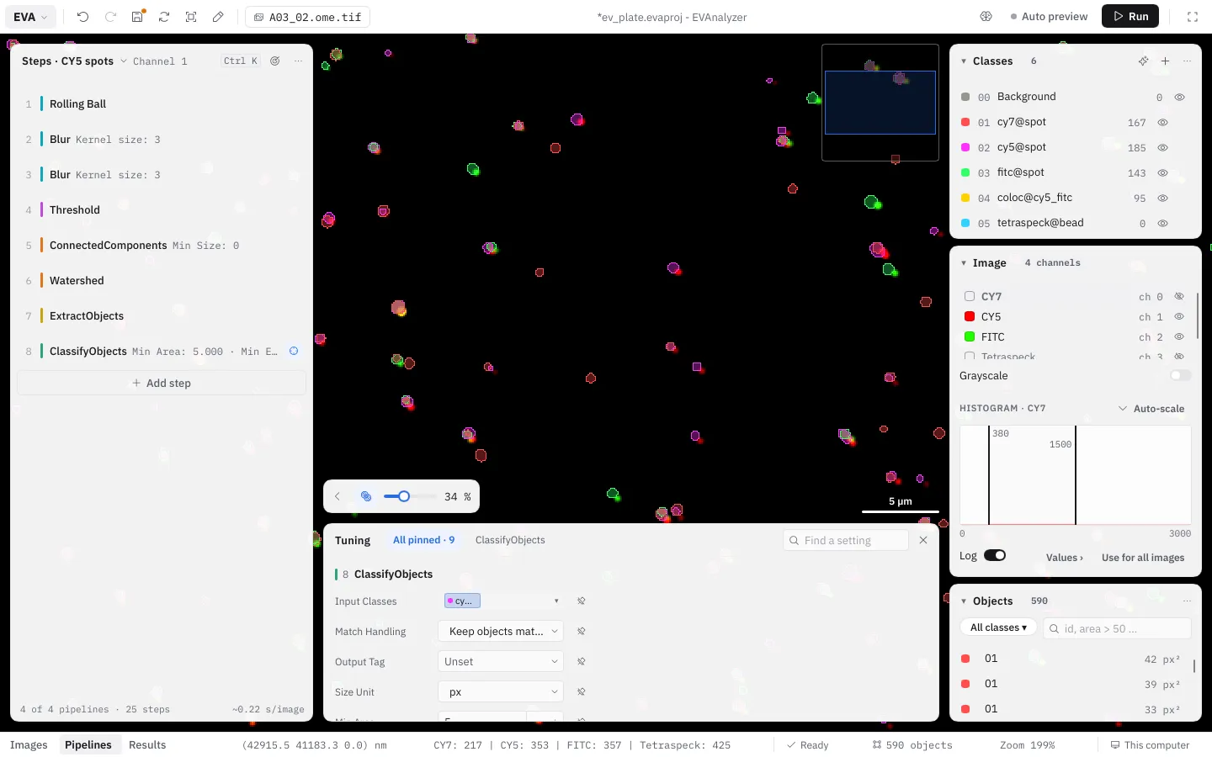
Task: Open the Output Tag dropdown
Action: coord(501,661)
